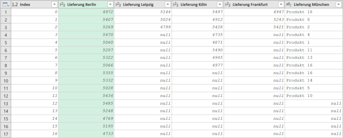Screen dimensions: 343x138
Task: Open the Lieferung München filter dropdown
Action: 338,5
